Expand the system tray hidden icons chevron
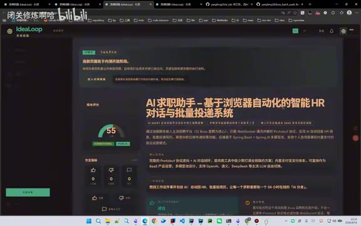 (286, 221)
